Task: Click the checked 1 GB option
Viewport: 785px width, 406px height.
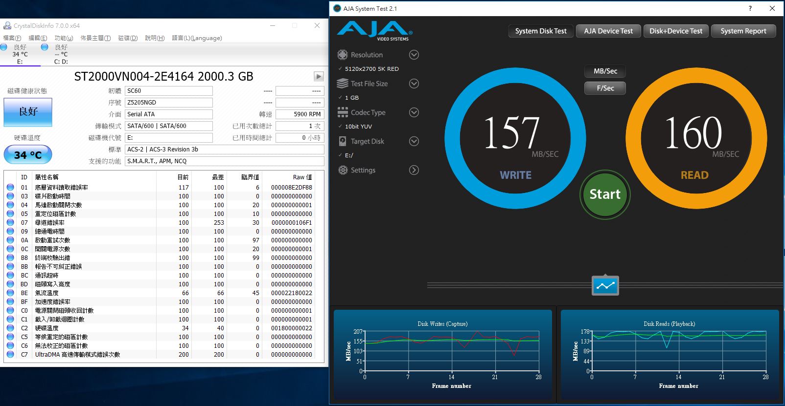Action: pyautogui.click(x=348, y=98)
